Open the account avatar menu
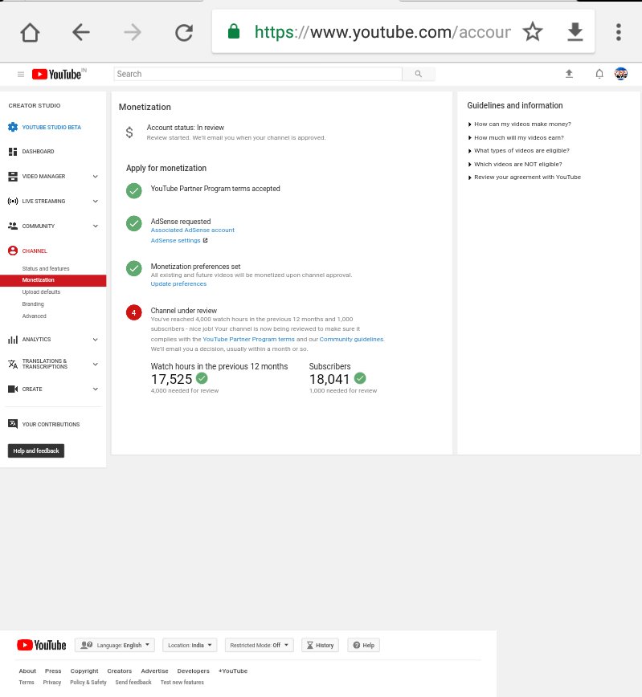642x697 pixels. click(620, 73)
